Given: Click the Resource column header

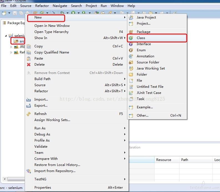Looking at the screenshot, I should 167,160.
